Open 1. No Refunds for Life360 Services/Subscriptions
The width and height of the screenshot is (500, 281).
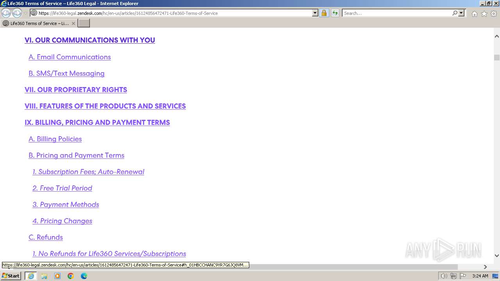(x=109, y=254)
